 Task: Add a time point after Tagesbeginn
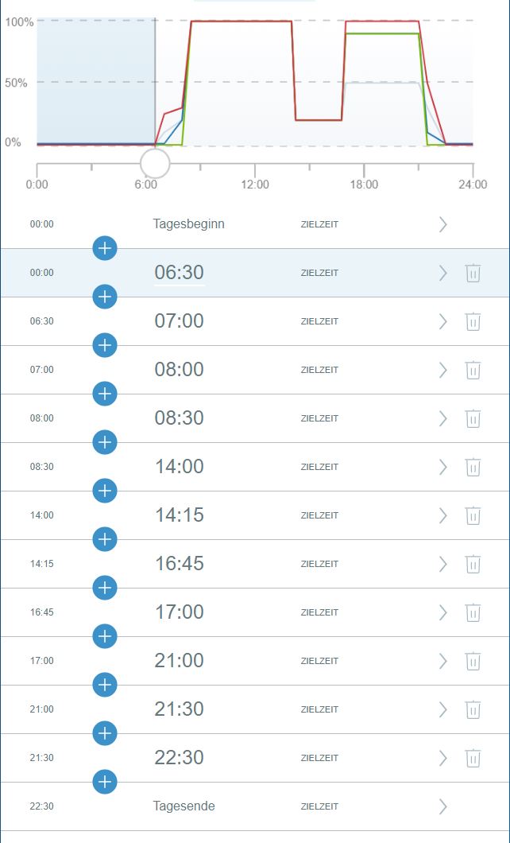[105, 248]
